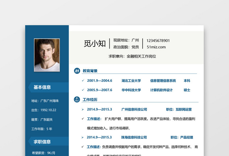Click 华中科技大学 school name
229x156 pixels.
pyautogui.click(x=131, y=90)
